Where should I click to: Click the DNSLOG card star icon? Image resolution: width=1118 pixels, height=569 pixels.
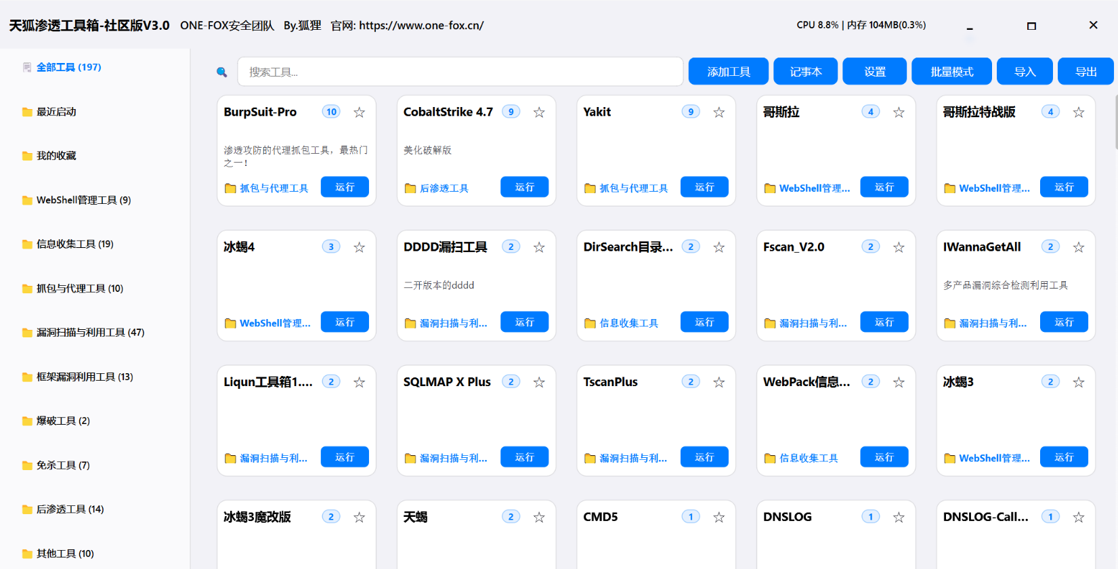click(x=899, y=518)
